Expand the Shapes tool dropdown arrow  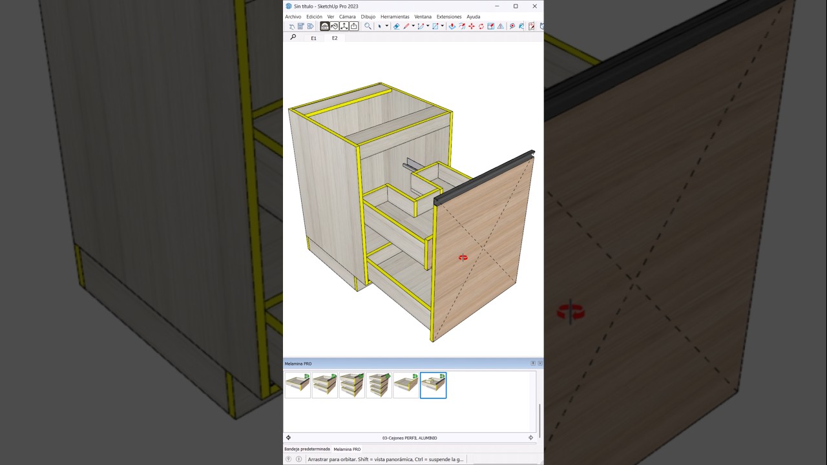(443, 26)
